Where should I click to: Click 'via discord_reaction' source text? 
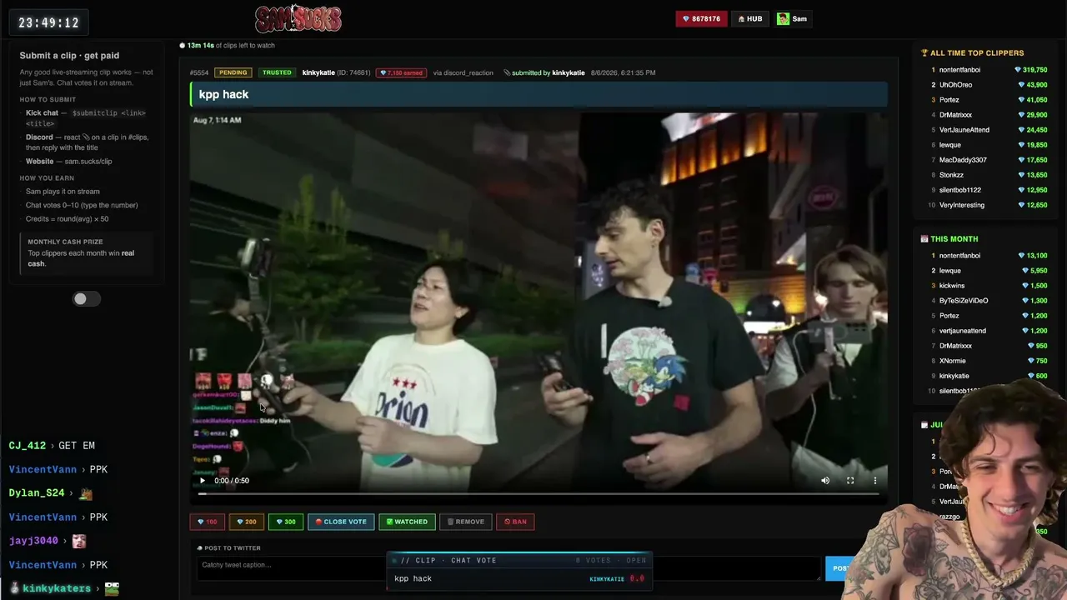click(465, 72)
